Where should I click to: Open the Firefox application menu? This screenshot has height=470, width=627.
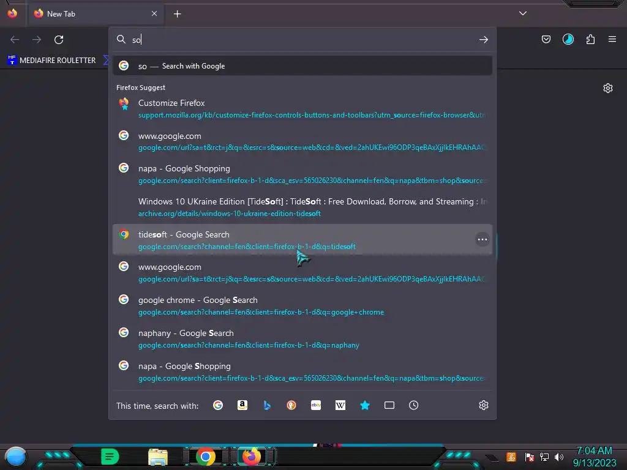(x=612, y=39)
